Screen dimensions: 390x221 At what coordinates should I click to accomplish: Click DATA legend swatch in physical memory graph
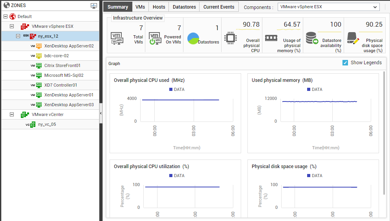point(309,89)
